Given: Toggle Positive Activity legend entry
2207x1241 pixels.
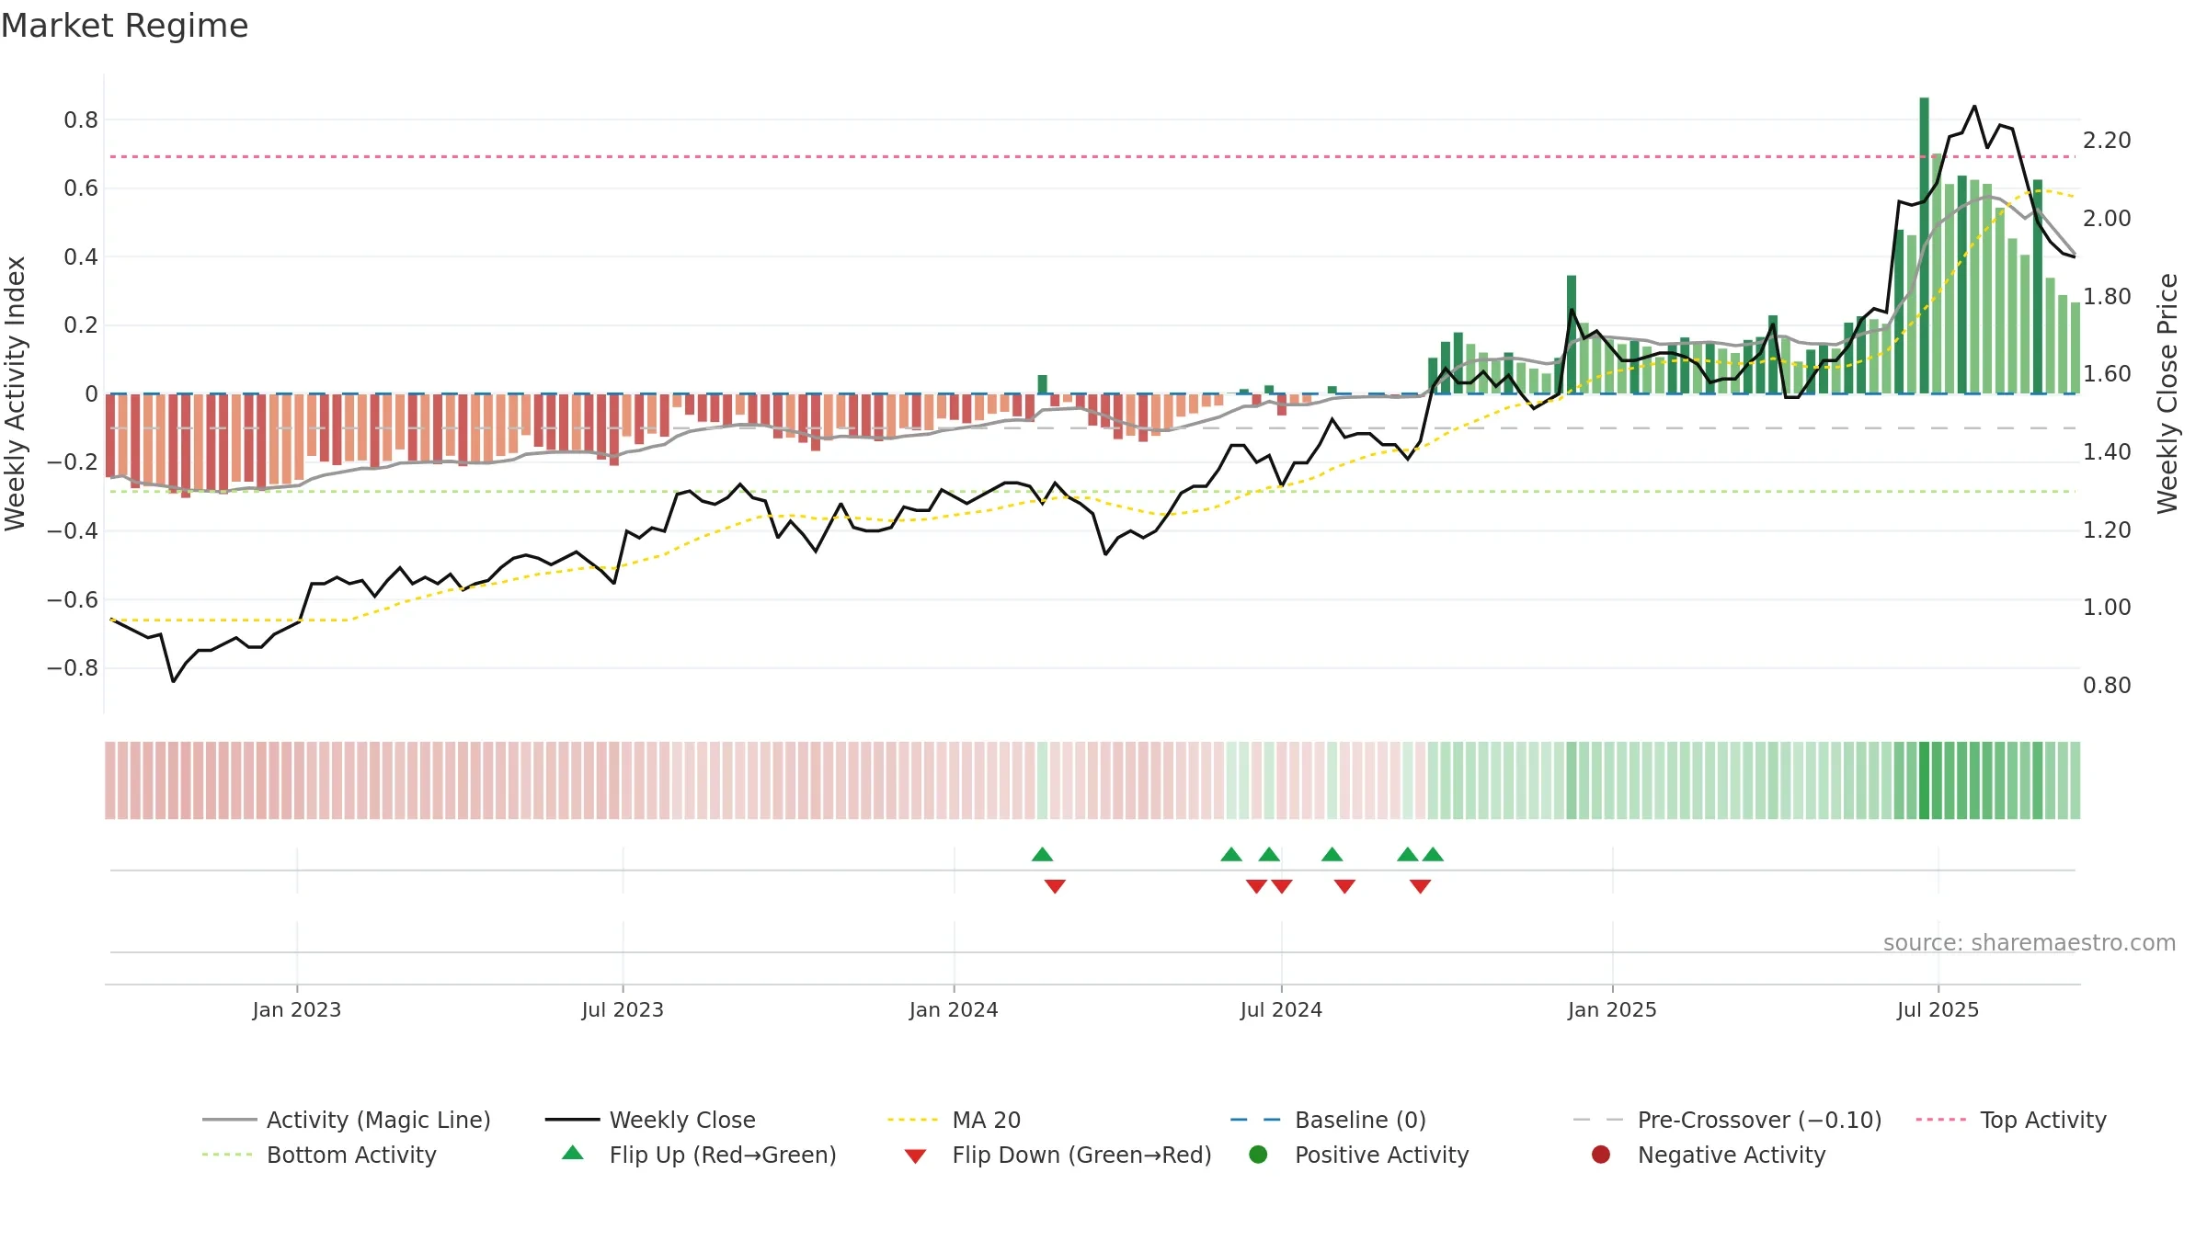Looking at the screenshot, I should tap(1358, 1155).
